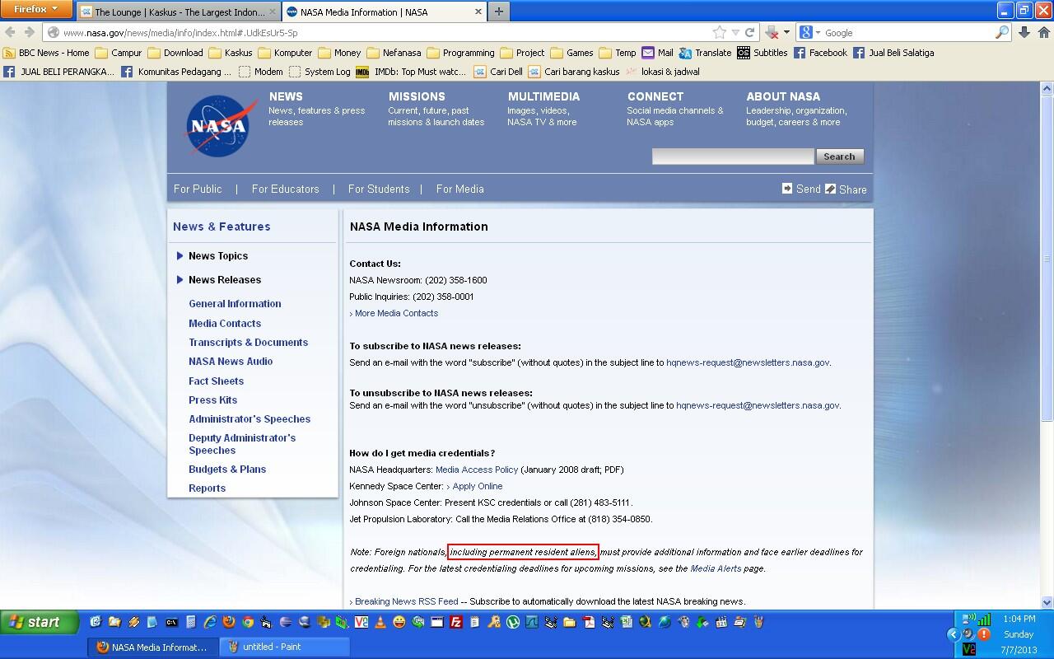Expand hidden tray icons with the arrow

(x=954, y=634)
